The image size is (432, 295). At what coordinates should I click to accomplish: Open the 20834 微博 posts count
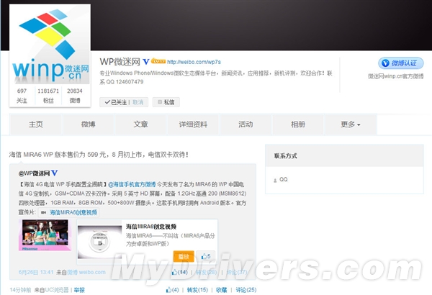tap(75, 95)
